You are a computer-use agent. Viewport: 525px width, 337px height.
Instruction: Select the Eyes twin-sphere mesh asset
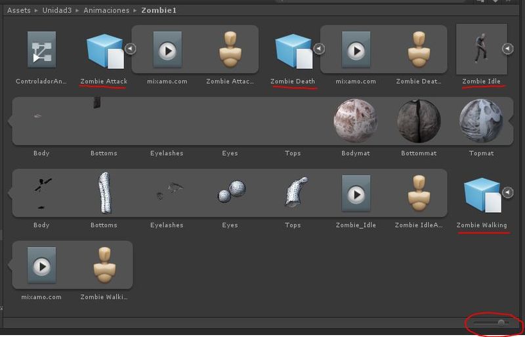pyautogui.click(x=232, y=191)
